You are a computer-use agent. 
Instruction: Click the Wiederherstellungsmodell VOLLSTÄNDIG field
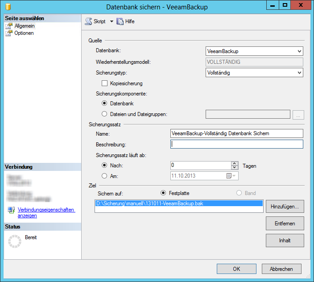tap(254, 62)
